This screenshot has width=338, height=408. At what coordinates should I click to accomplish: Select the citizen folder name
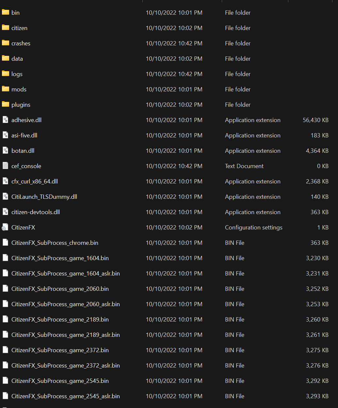click(x=19, y=28)
